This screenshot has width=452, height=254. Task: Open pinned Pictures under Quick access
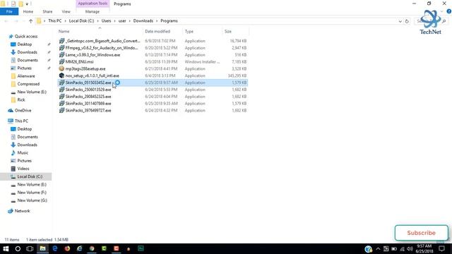click(x=24, y=68)
